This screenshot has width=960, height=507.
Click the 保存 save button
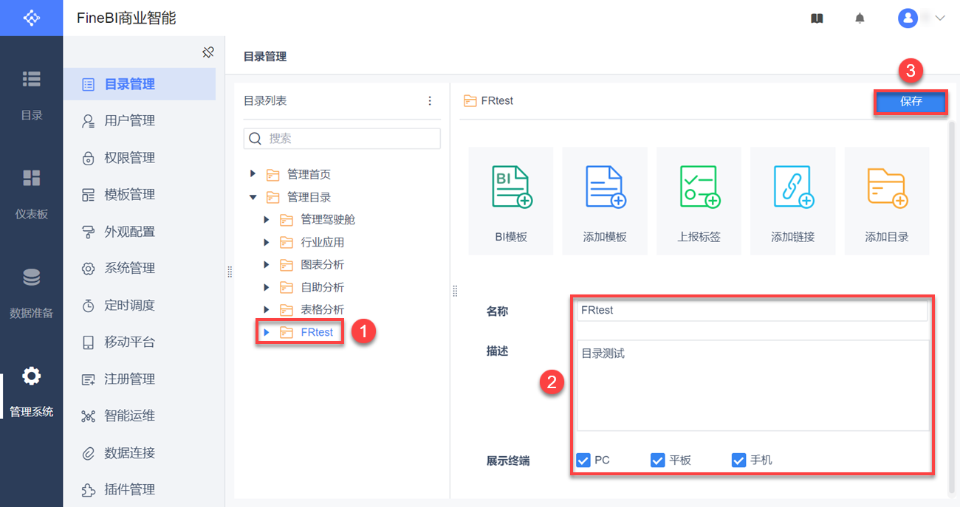click(911, 102)
